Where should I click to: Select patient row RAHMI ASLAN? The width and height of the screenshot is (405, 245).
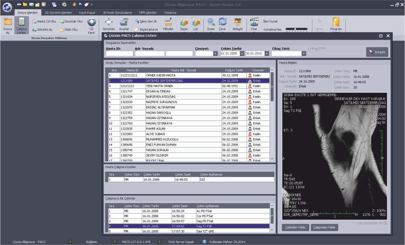(x=189, y=129)
